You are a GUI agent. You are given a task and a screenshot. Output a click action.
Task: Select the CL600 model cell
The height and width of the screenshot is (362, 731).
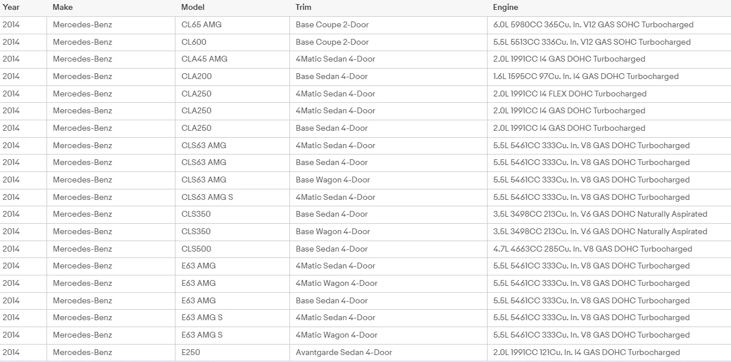pos(232,42)
